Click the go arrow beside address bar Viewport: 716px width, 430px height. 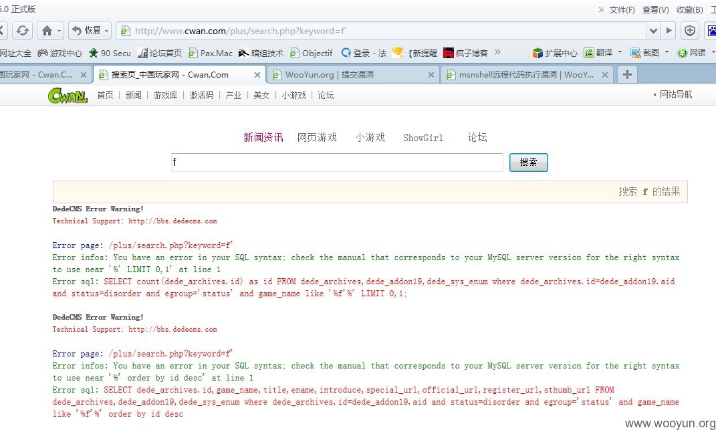click(x=669, y=31)
